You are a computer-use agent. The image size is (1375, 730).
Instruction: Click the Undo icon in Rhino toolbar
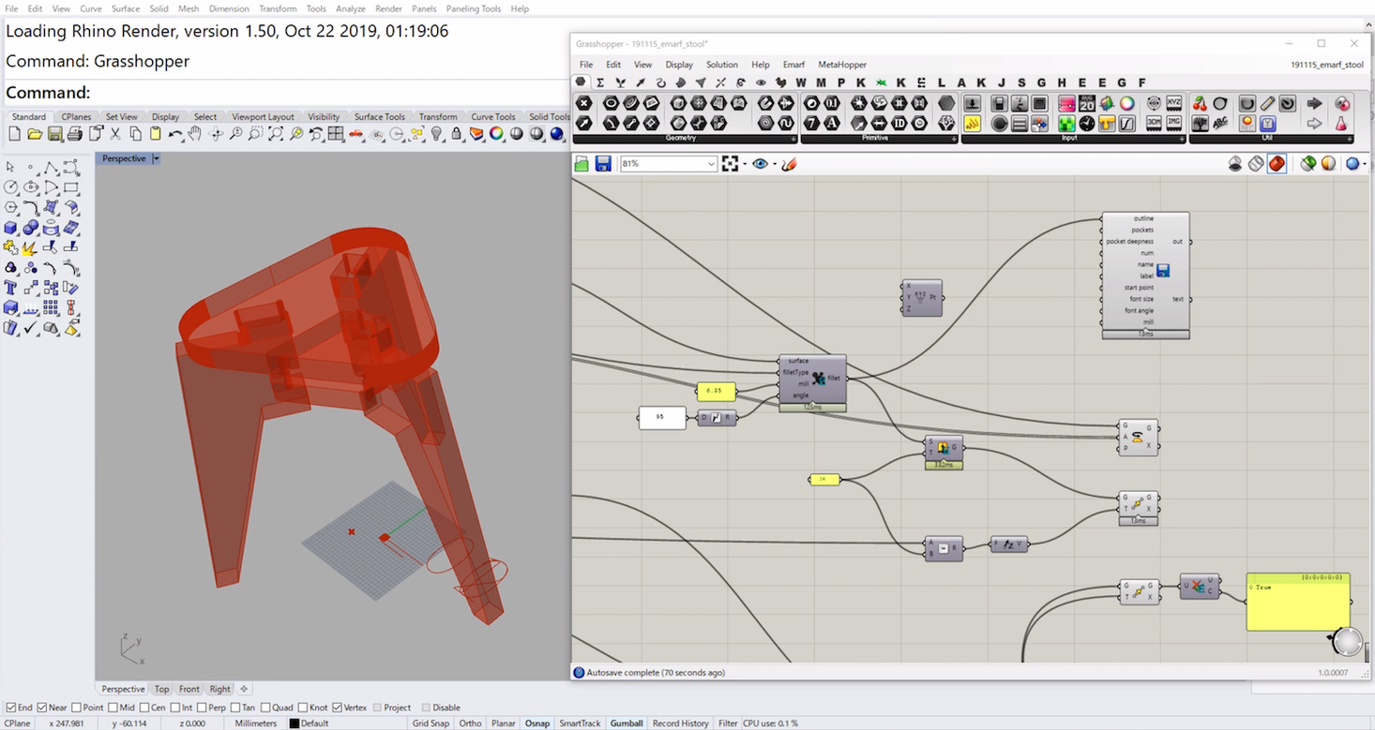click(x=175, y=135)
